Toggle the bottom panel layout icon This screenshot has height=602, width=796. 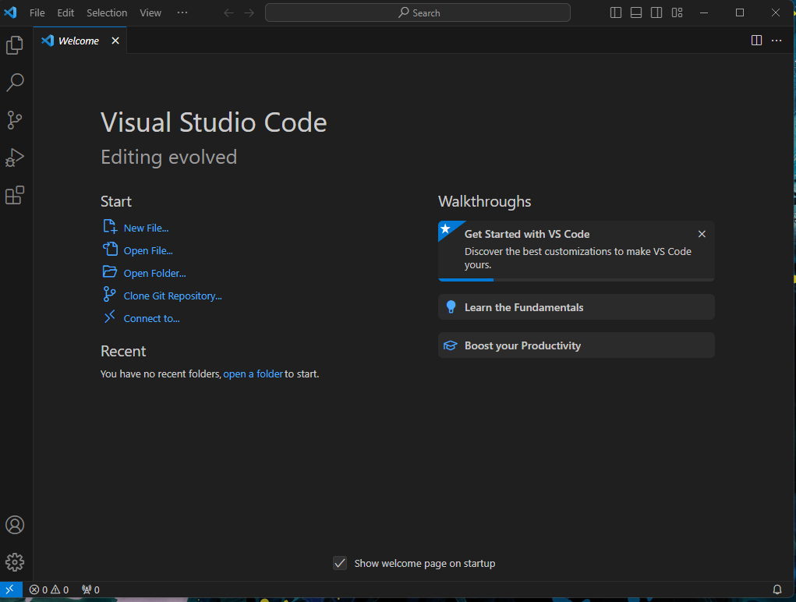point(636,12)
